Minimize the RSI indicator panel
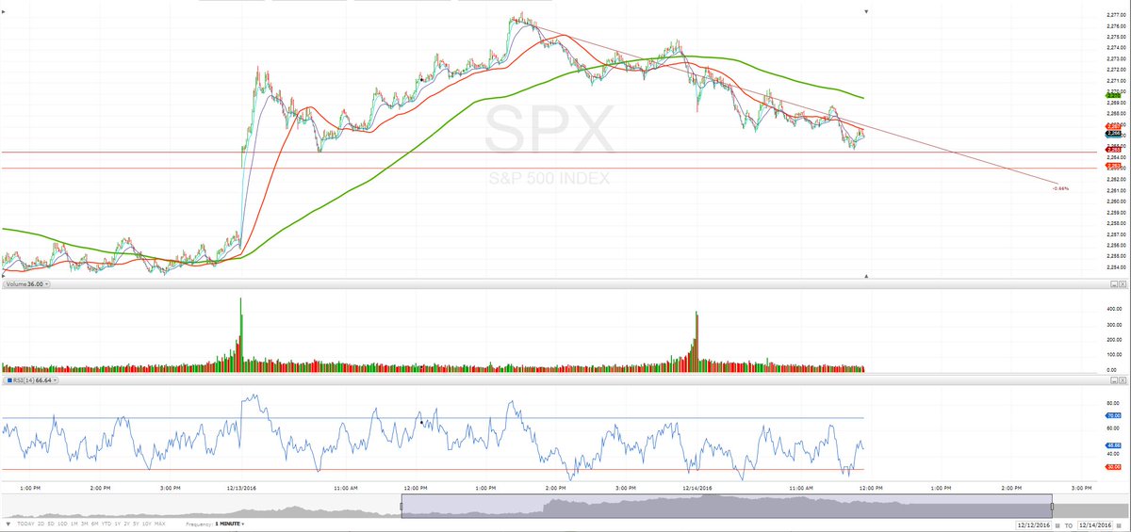The image size is (1131, 532). click(1114, 380)
